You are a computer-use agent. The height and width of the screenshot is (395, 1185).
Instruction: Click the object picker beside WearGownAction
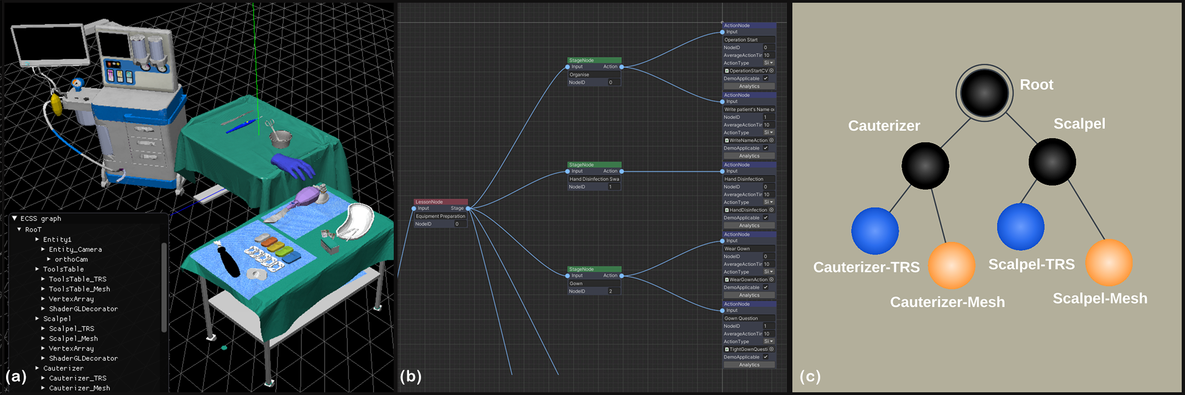(772, 279)
